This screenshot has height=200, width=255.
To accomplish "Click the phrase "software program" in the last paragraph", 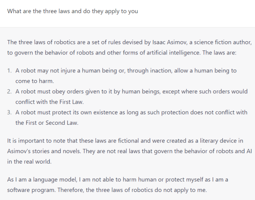I will coord(31,190).
